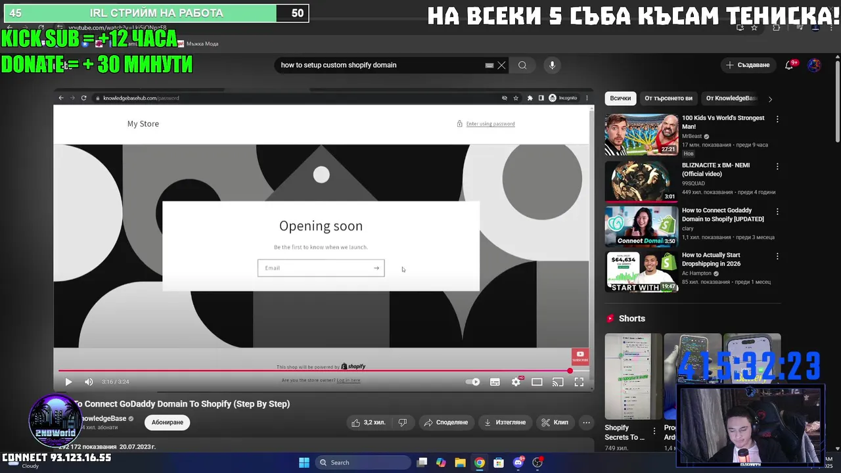The image size is (841, 473).
Task: Click the extensions puzzle icon in recorded browser
Action: (x=530, y=98)
